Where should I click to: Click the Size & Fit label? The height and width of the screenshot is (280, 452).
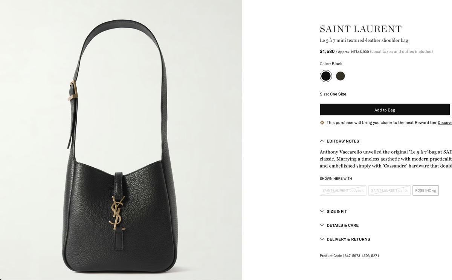(x=337, y=211)
